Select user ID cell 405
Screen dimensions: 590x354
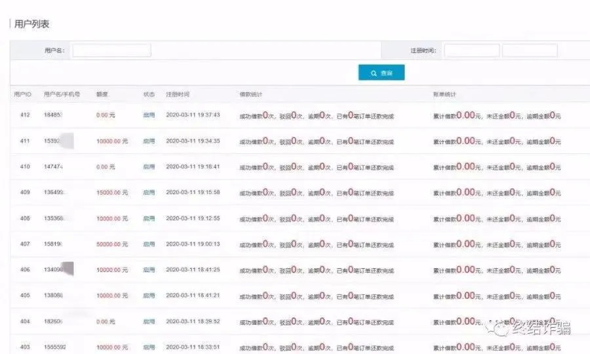[25, 295]
